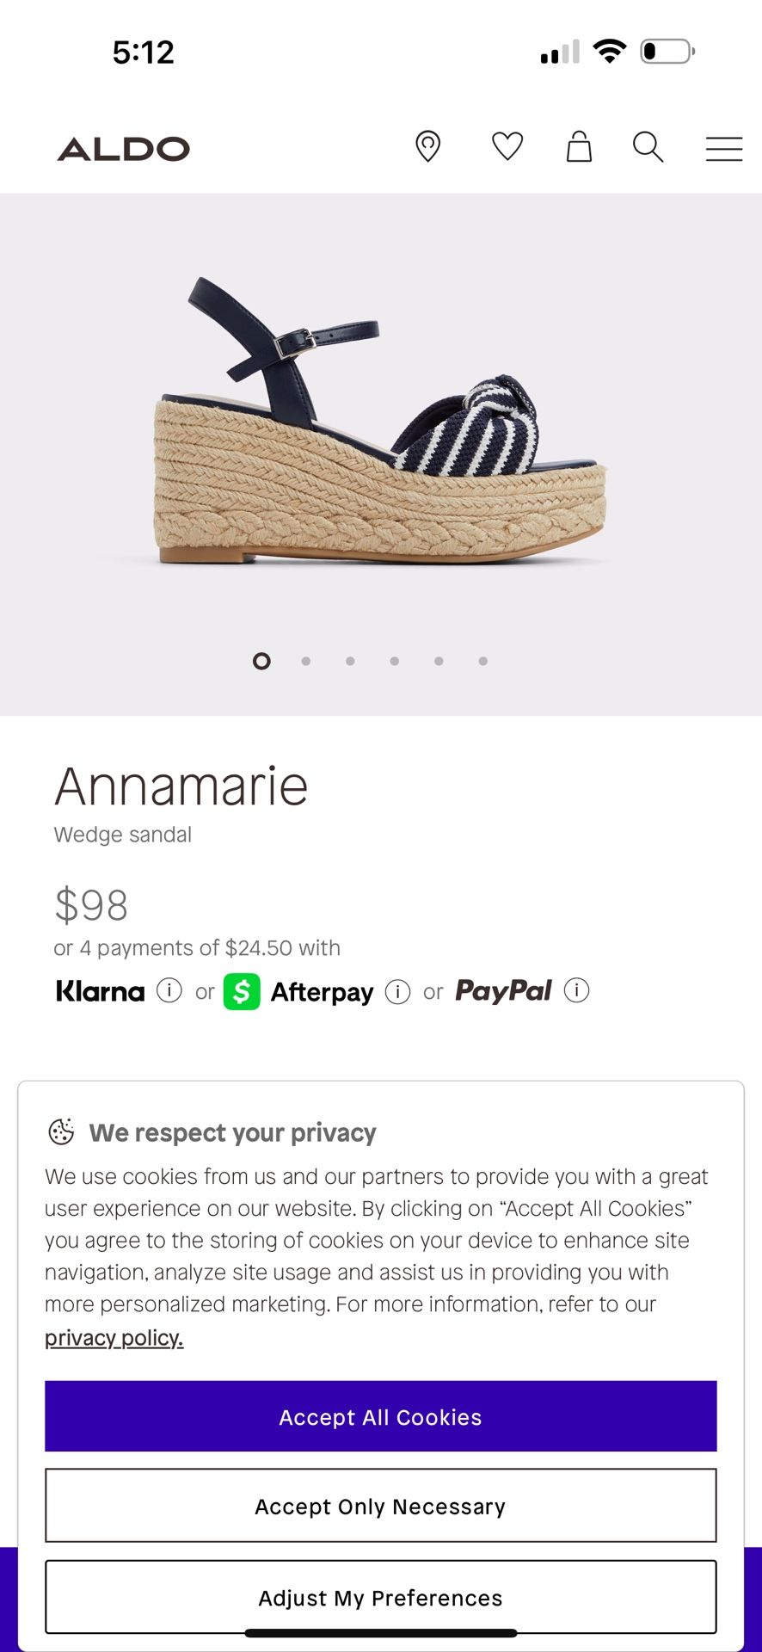Image resolution: width=762 pixels, height=1652 pixels.
Task: View PayPal payment info tooltip
Action: pos(576,991)
